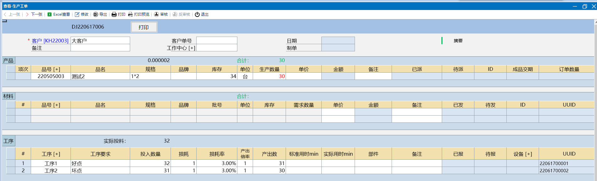Approve the order with 审核

point(161,14)
